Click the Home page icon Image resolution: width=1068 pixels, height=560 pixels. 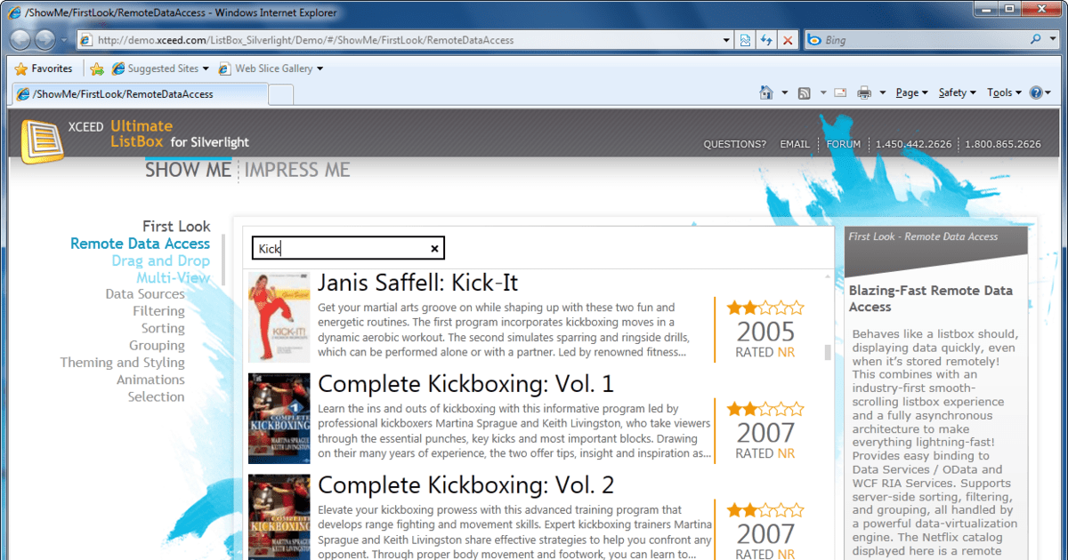tap(765, 92)
